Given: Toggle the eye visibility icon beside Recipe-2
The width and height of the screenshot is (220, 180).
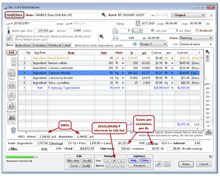Looking at the screenshot, I should [x=135, y=44].
